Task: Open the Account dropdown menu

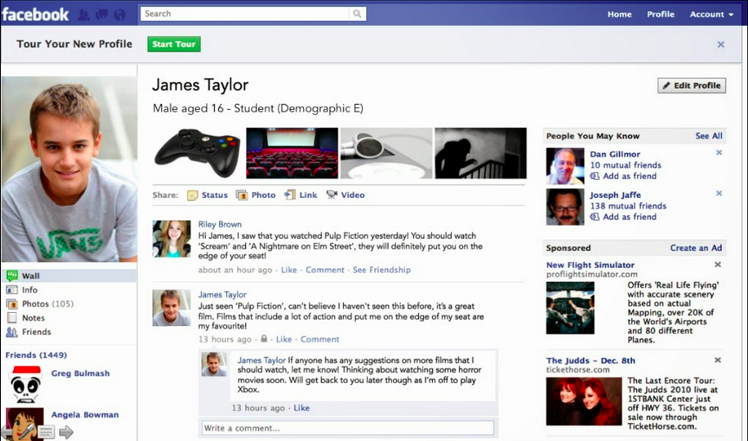Action: (x=712, y=15)
